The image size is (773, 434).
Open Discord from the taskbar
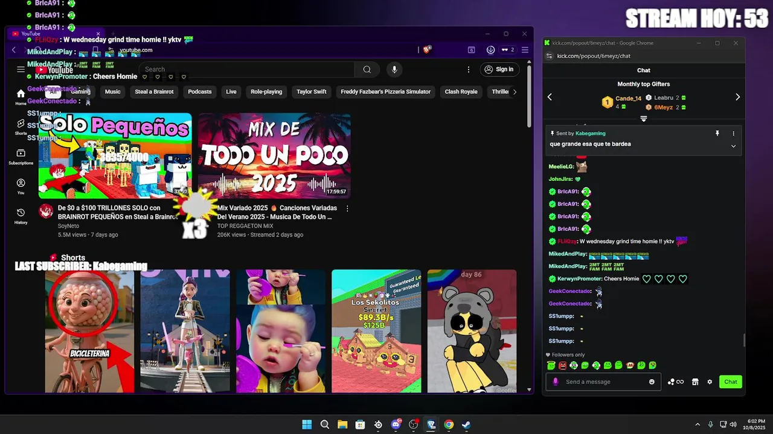pos(396,424)
